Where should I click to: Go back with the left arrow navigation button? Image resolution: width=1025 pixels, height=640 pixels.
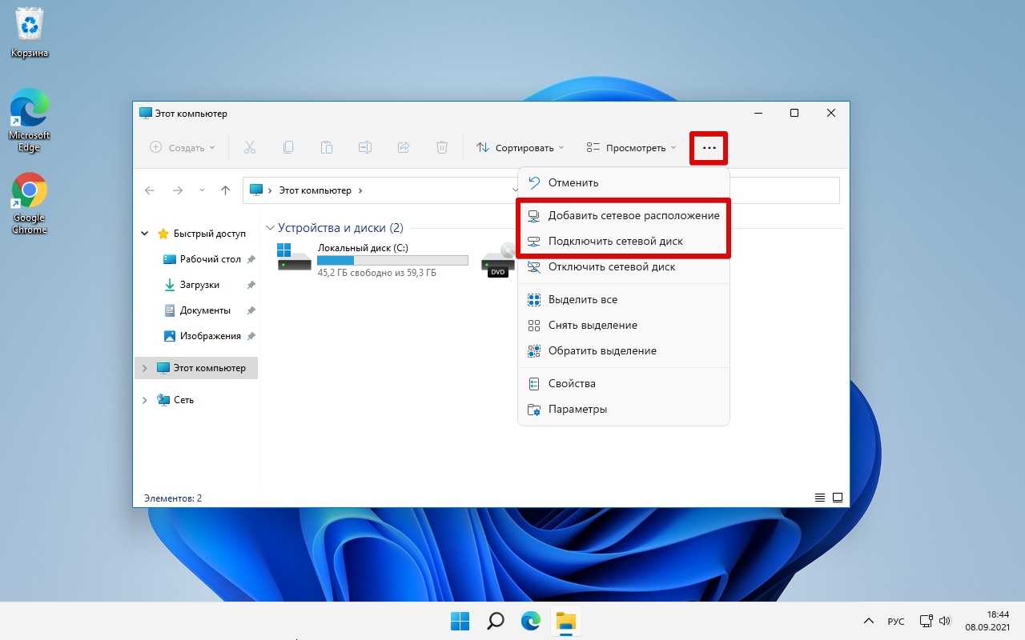pyautogui.click(x=150, y=190)
